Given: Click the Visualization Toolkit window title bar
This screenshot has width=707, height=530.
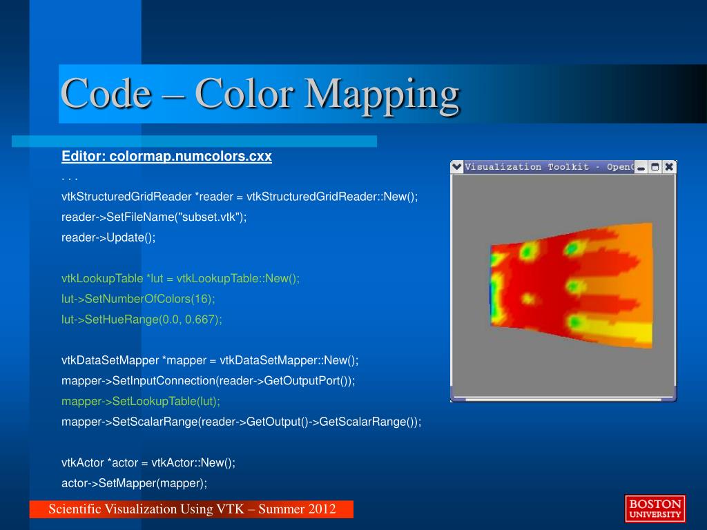Looking at the screenshot, I should pos(549,167).
